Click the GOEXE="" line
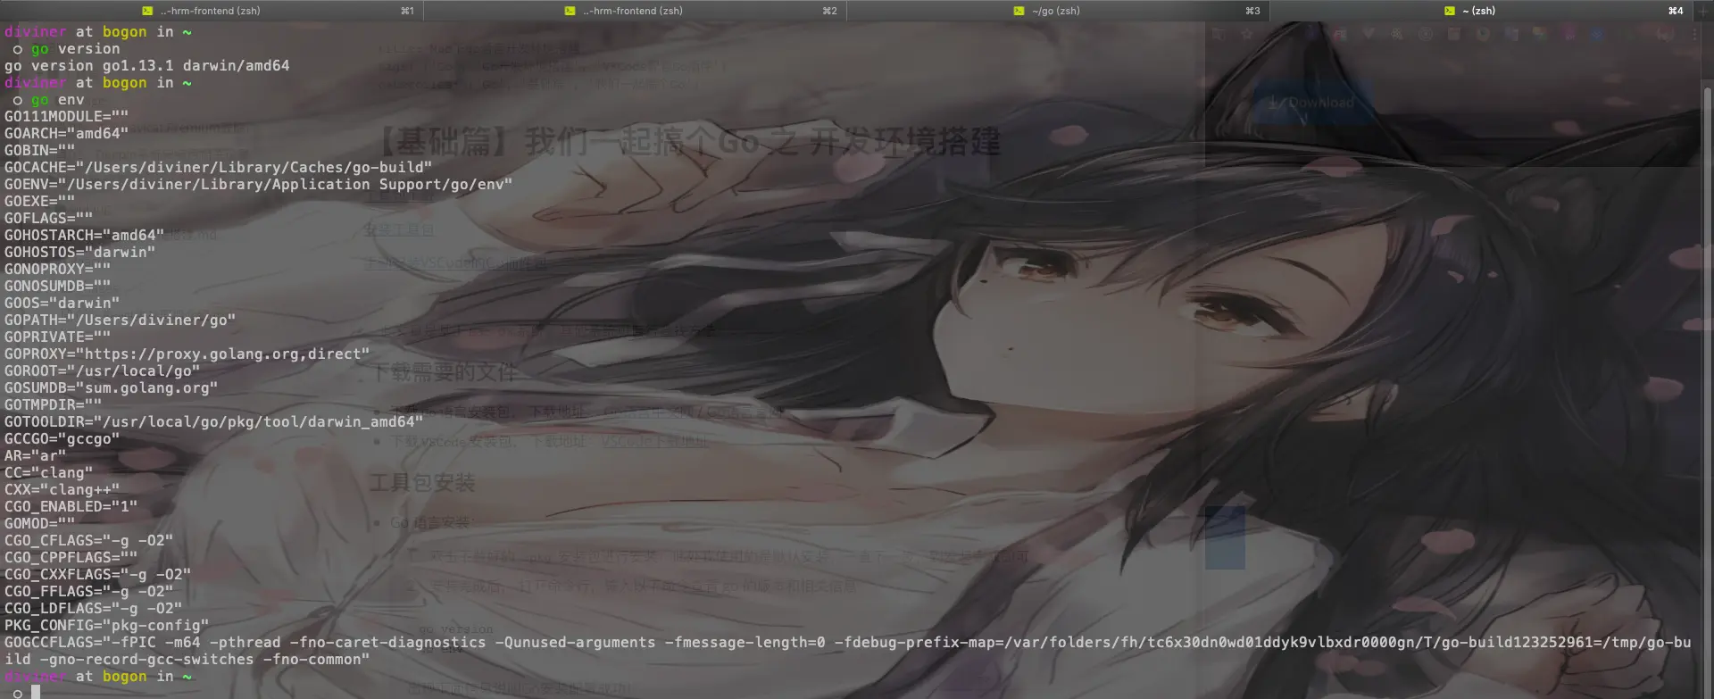The height and width of the screenshot is (699, 1714). pyautogui.click(x=39, y=202)
